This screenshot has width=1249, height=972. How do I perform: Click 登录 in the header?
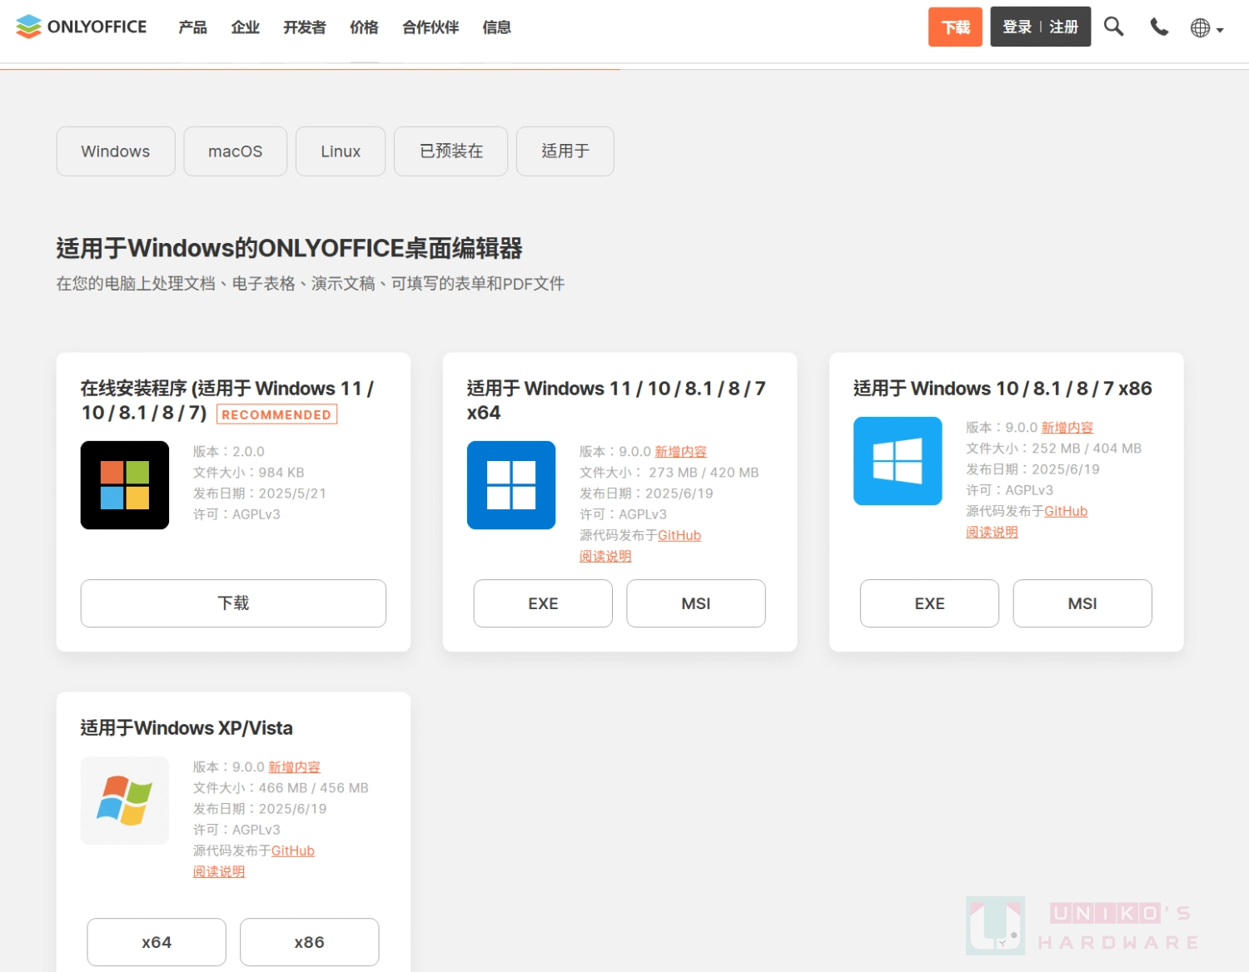coord(1017,27)
